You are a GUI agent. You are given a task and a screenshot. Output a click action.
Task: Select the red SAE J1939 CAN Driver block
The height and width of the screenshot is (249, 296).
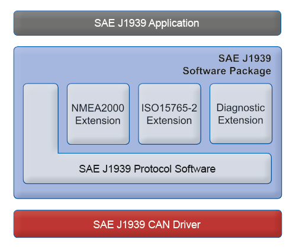[147, 224]
